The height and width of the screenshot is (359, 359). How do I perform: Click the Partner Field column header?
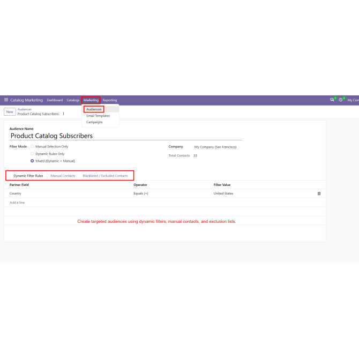(x=19, y=184)
